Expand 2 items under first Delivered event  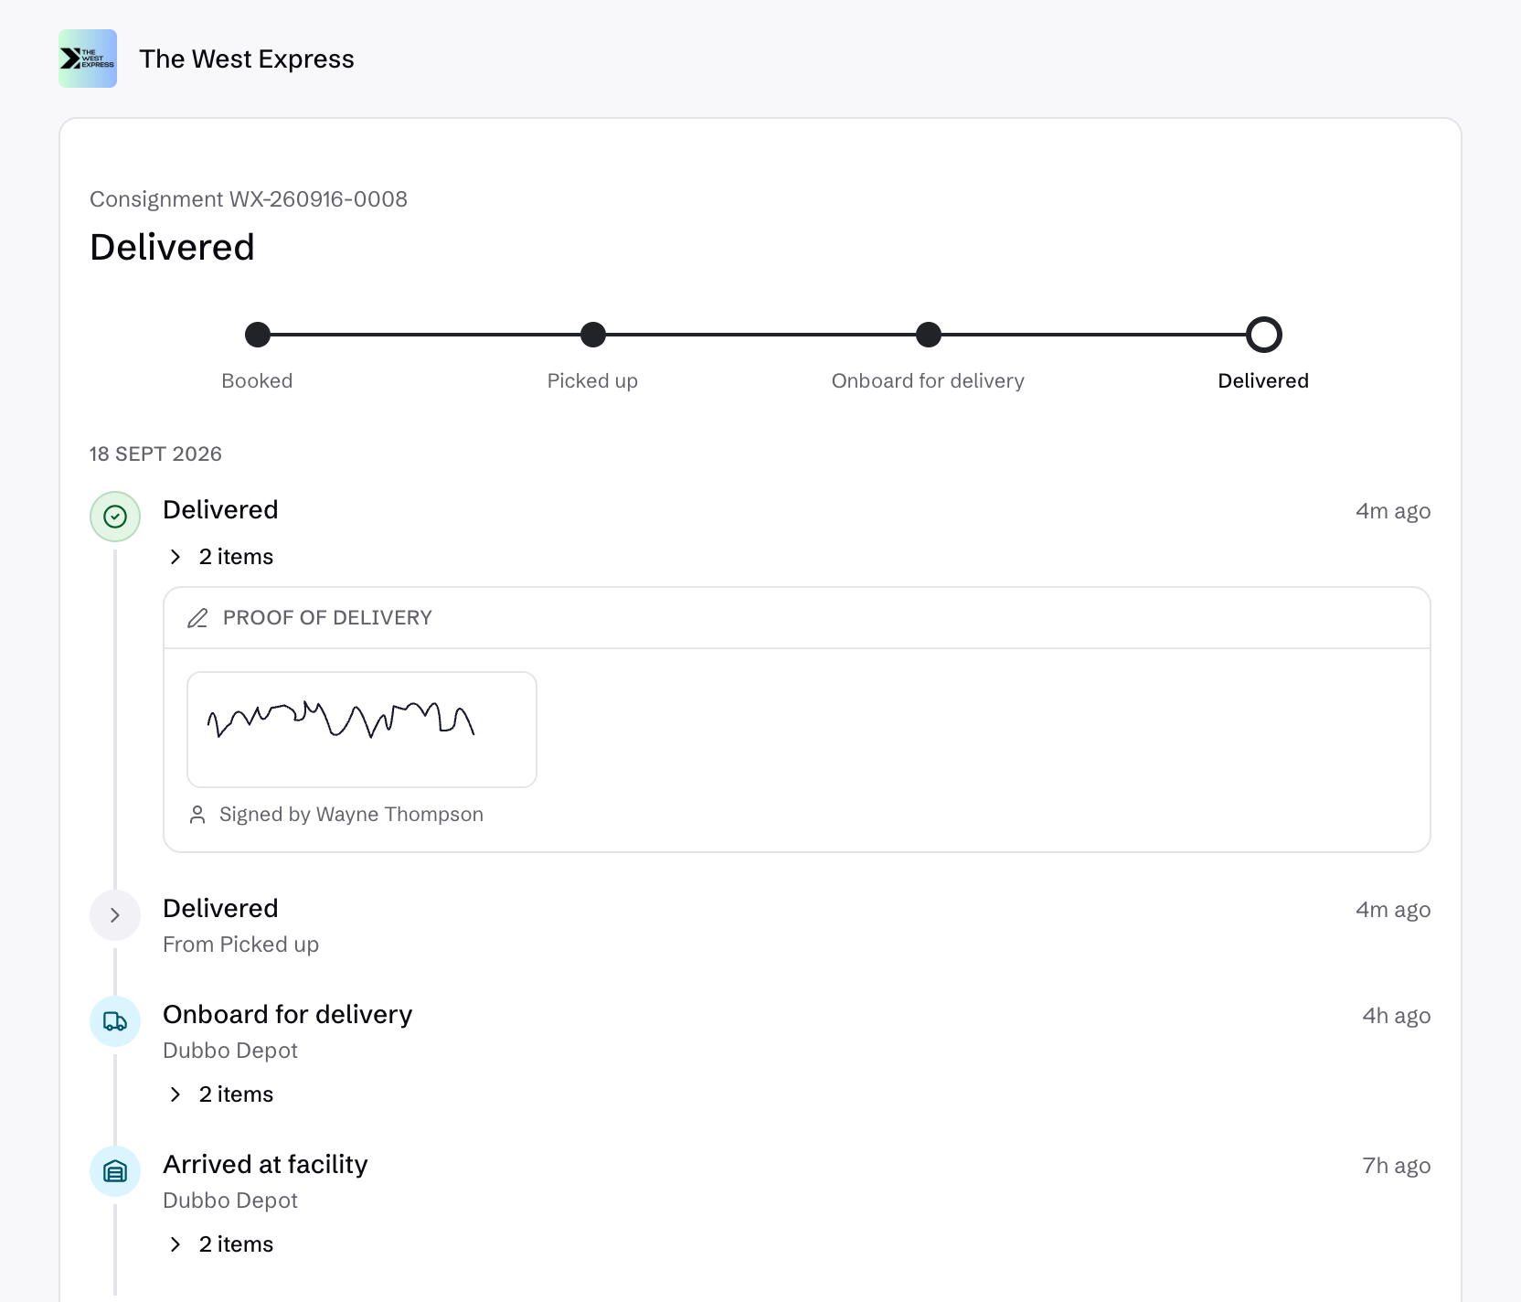(222, 557)
